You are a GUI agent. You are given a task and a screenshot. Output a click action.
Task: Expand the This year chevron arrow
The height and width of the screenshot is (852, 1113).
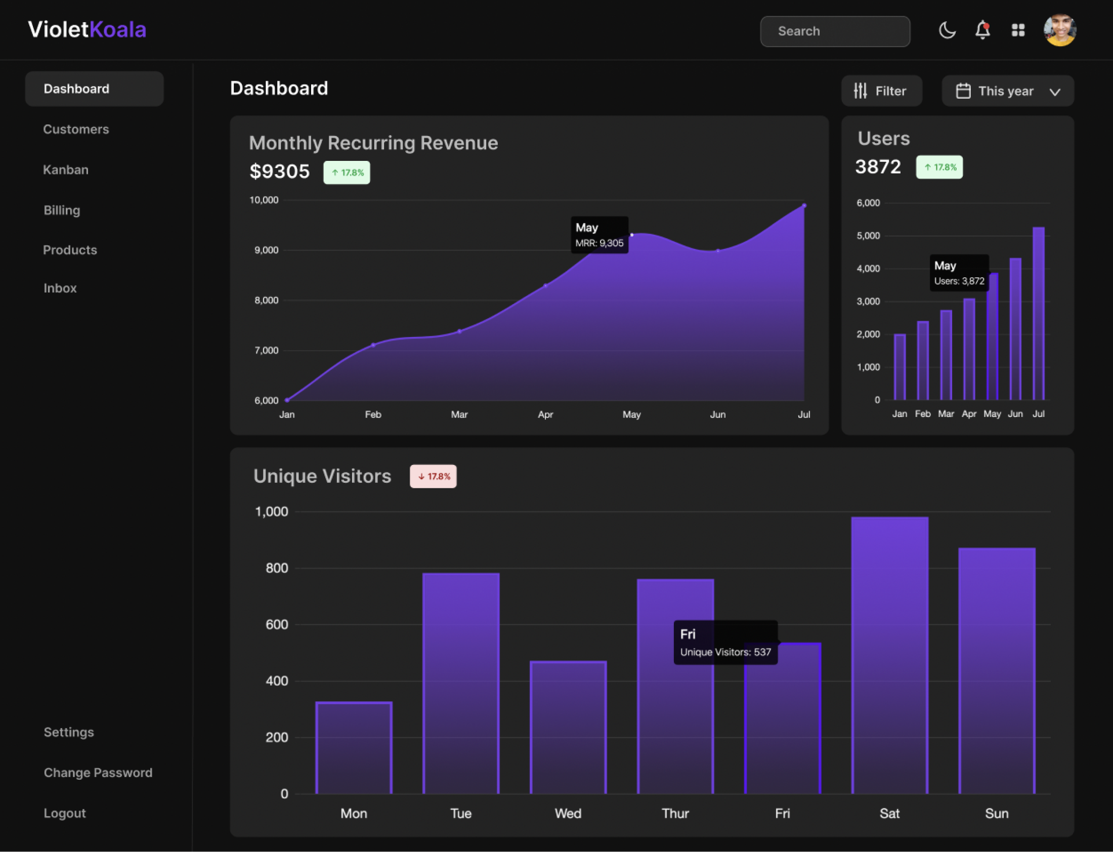pos(1055,92)
